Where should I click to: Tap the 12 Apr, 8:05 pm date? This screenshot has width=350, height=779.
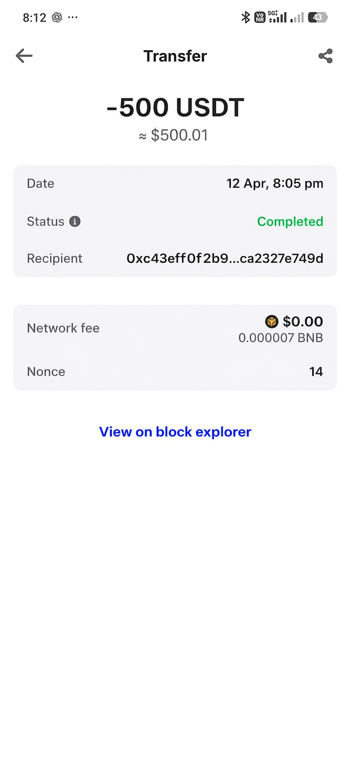pos(275,183)
